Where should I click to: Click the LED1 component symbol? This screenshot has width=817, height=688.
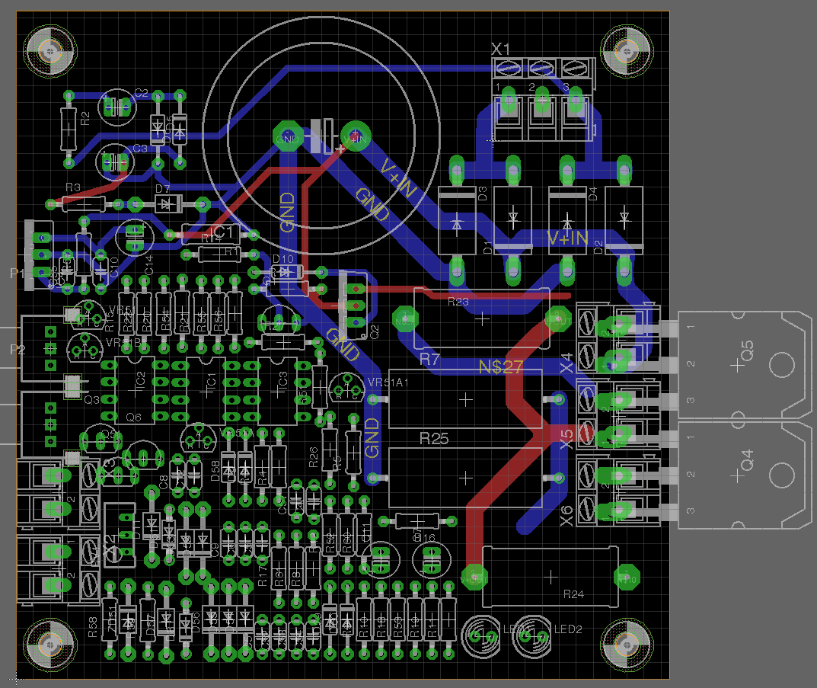[x=480, y=635]
